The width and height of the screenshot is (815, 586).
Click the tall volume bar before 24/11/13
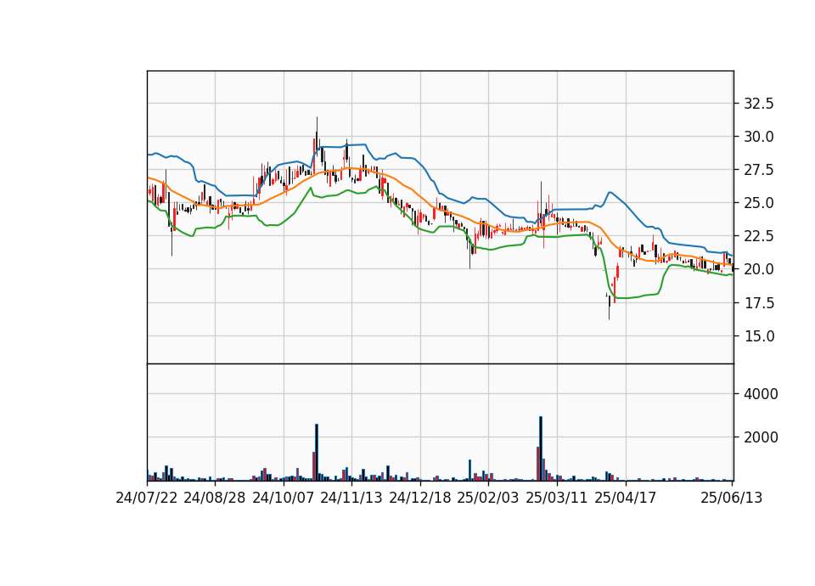tap(317, 453)
